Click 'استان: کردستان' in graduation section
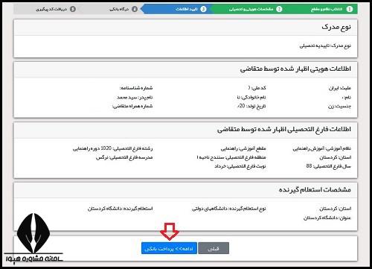The image size is (372, 269). coord(335,157)
